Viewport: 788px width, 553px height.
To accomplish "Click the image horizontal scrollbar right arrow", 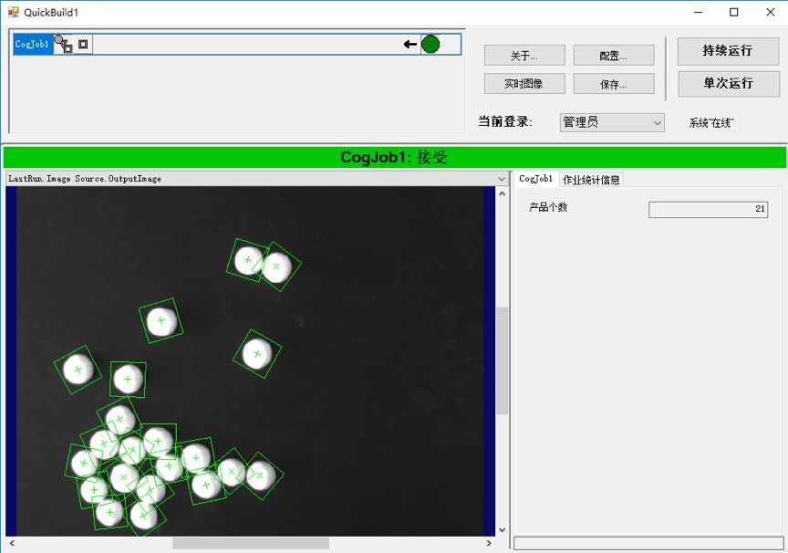I will (x=489, y=544).
